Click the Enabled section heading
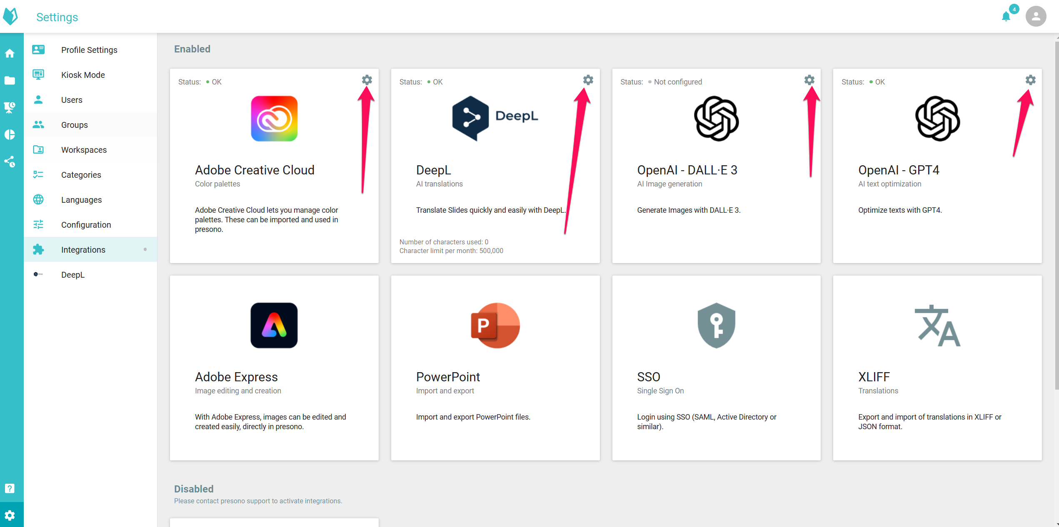This screenshot has height=527, width=1059. point(192,49)
